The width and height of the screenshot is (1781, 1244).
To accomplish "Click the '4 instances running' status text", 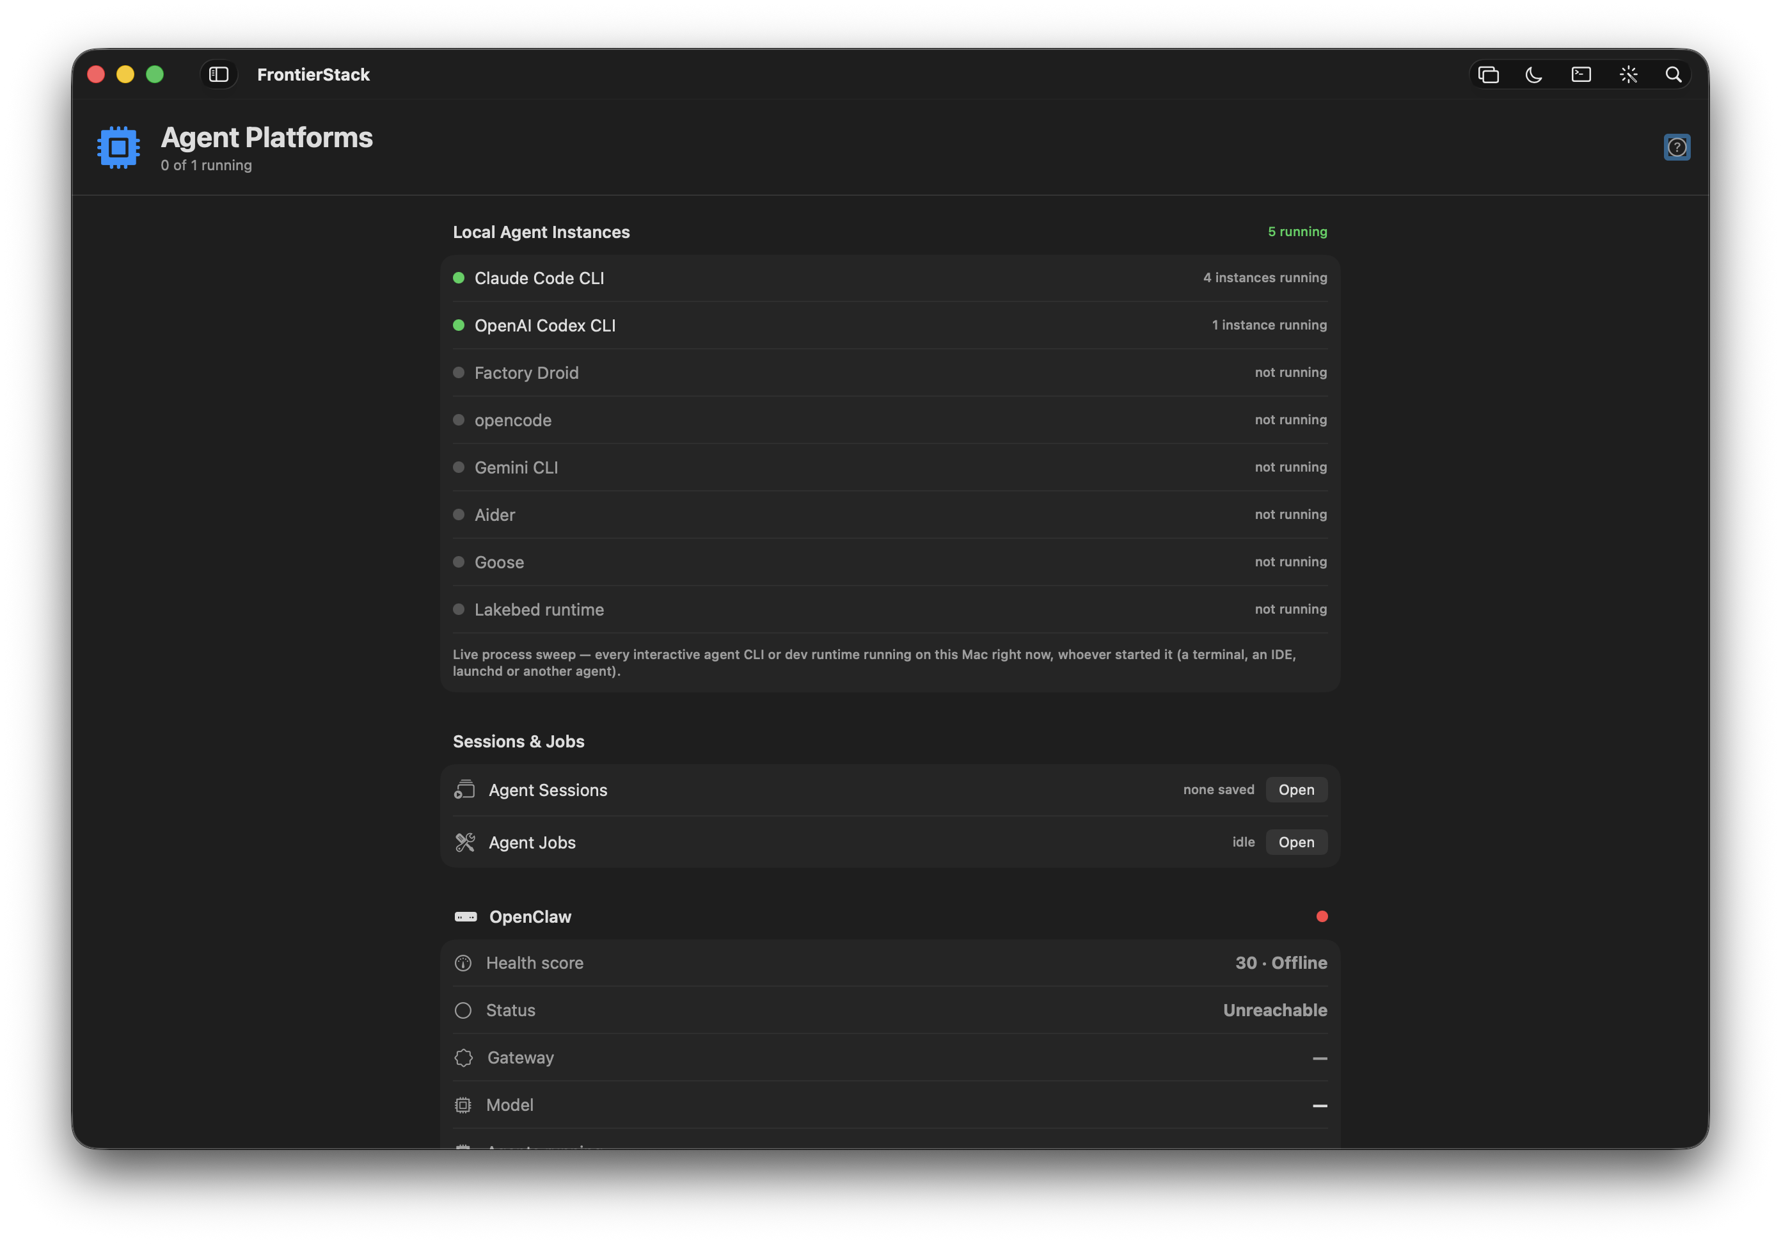I will [x=1265, y=277].
